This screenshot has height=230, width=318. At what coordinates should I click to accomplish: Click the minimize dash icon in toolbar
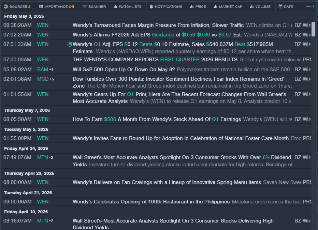point(308,6)
